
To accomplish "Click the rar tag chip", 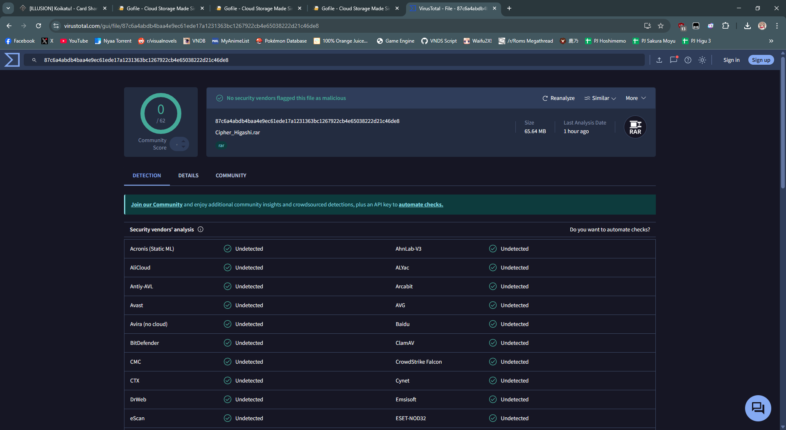I will 221,146.
